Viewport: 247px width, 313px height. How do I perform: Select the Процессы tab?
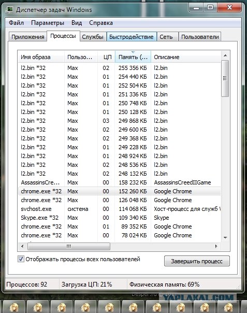click(x=63, y=36)
